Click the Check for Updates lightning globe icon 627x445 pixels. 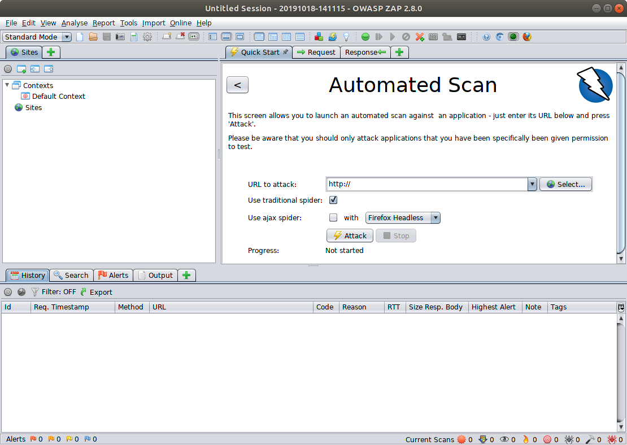coord(332,37)
